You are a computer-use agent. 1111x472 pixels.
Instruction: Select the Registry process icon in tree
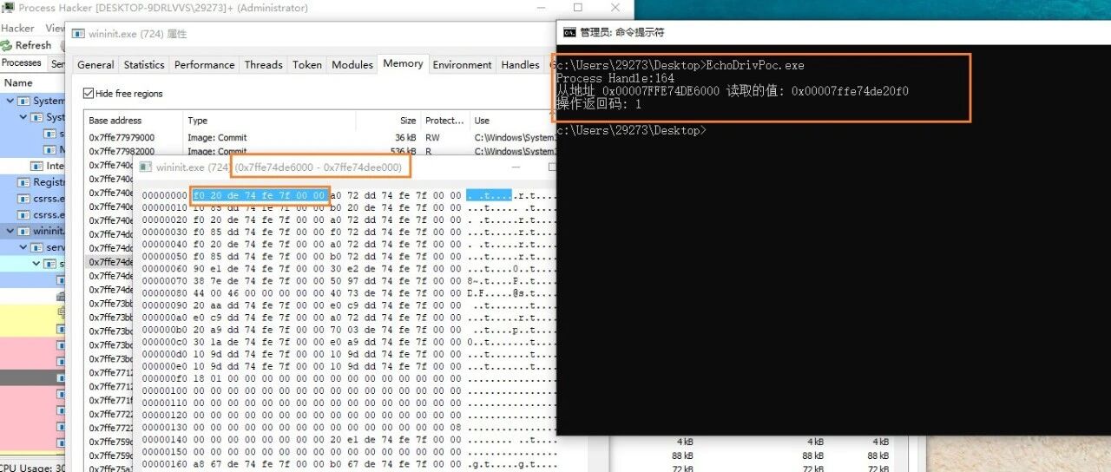pyautogui.click(x=24, y=182)
